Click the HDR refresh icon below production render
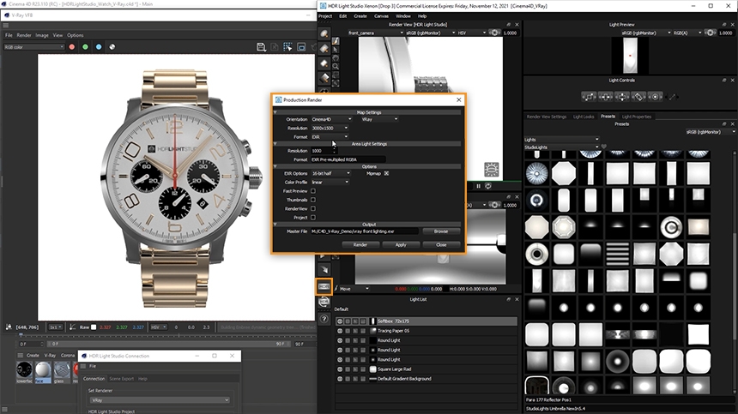Screen dimensions: 738x414 coord(324,302)
